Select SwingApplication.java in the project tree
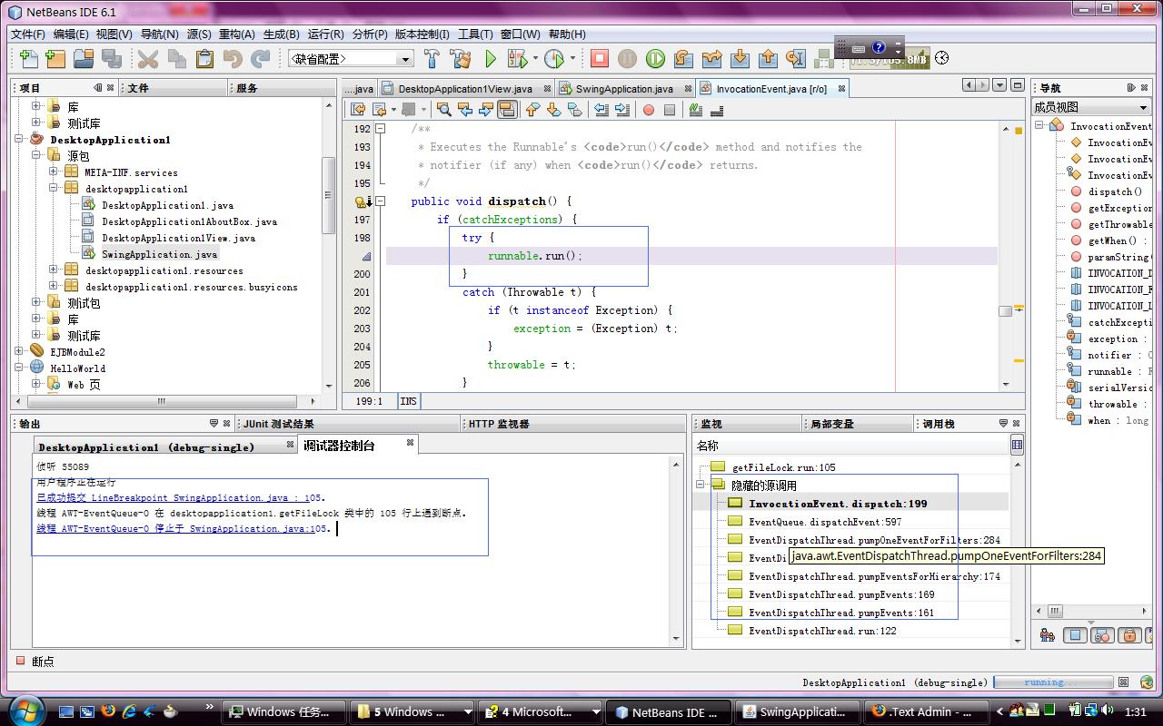 click(x=159, y=254)
